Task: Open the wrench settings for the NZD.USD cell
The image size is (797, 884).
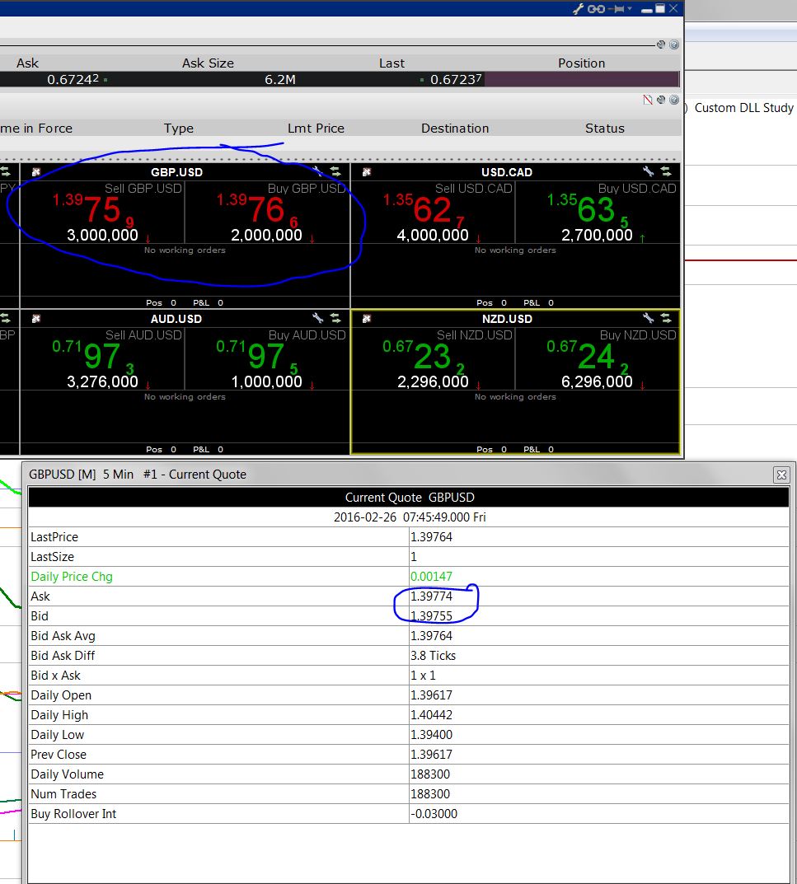Action: pos(648,318)
